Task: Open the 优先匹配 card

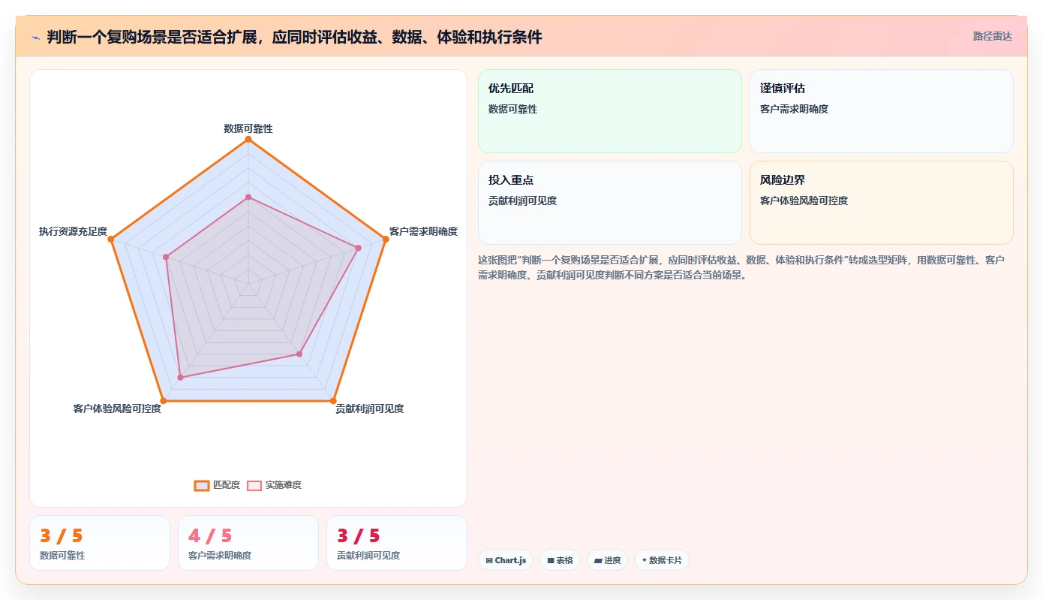Action: pyautogui.click(x=609, y=111)
